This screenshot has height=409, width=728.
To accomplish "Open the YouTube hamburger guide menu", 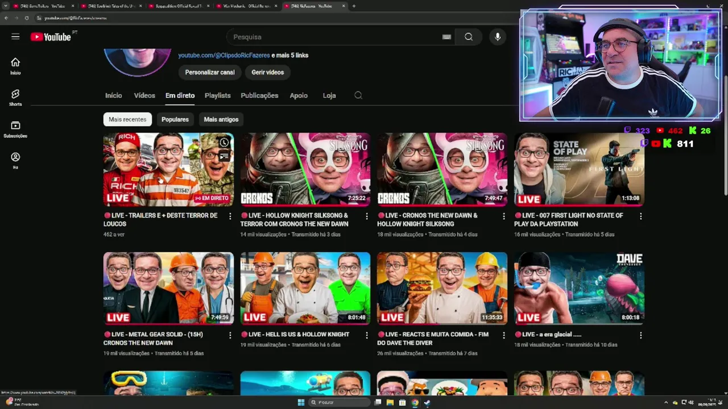I will click(x=15, y=36).
